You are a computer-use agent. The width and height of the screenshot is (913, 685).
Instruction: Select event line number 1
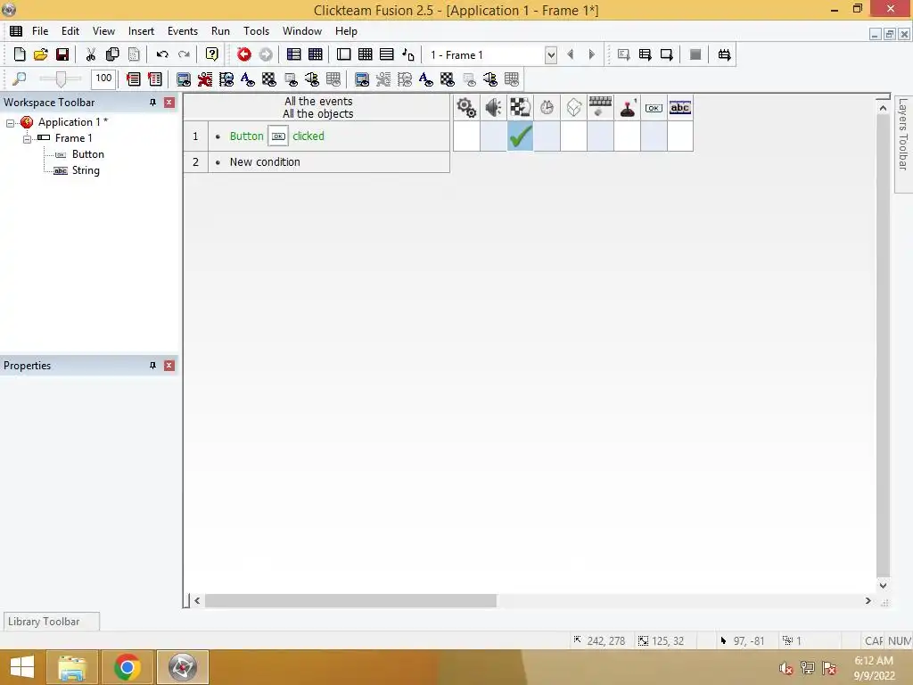click(x=195, y=136)
